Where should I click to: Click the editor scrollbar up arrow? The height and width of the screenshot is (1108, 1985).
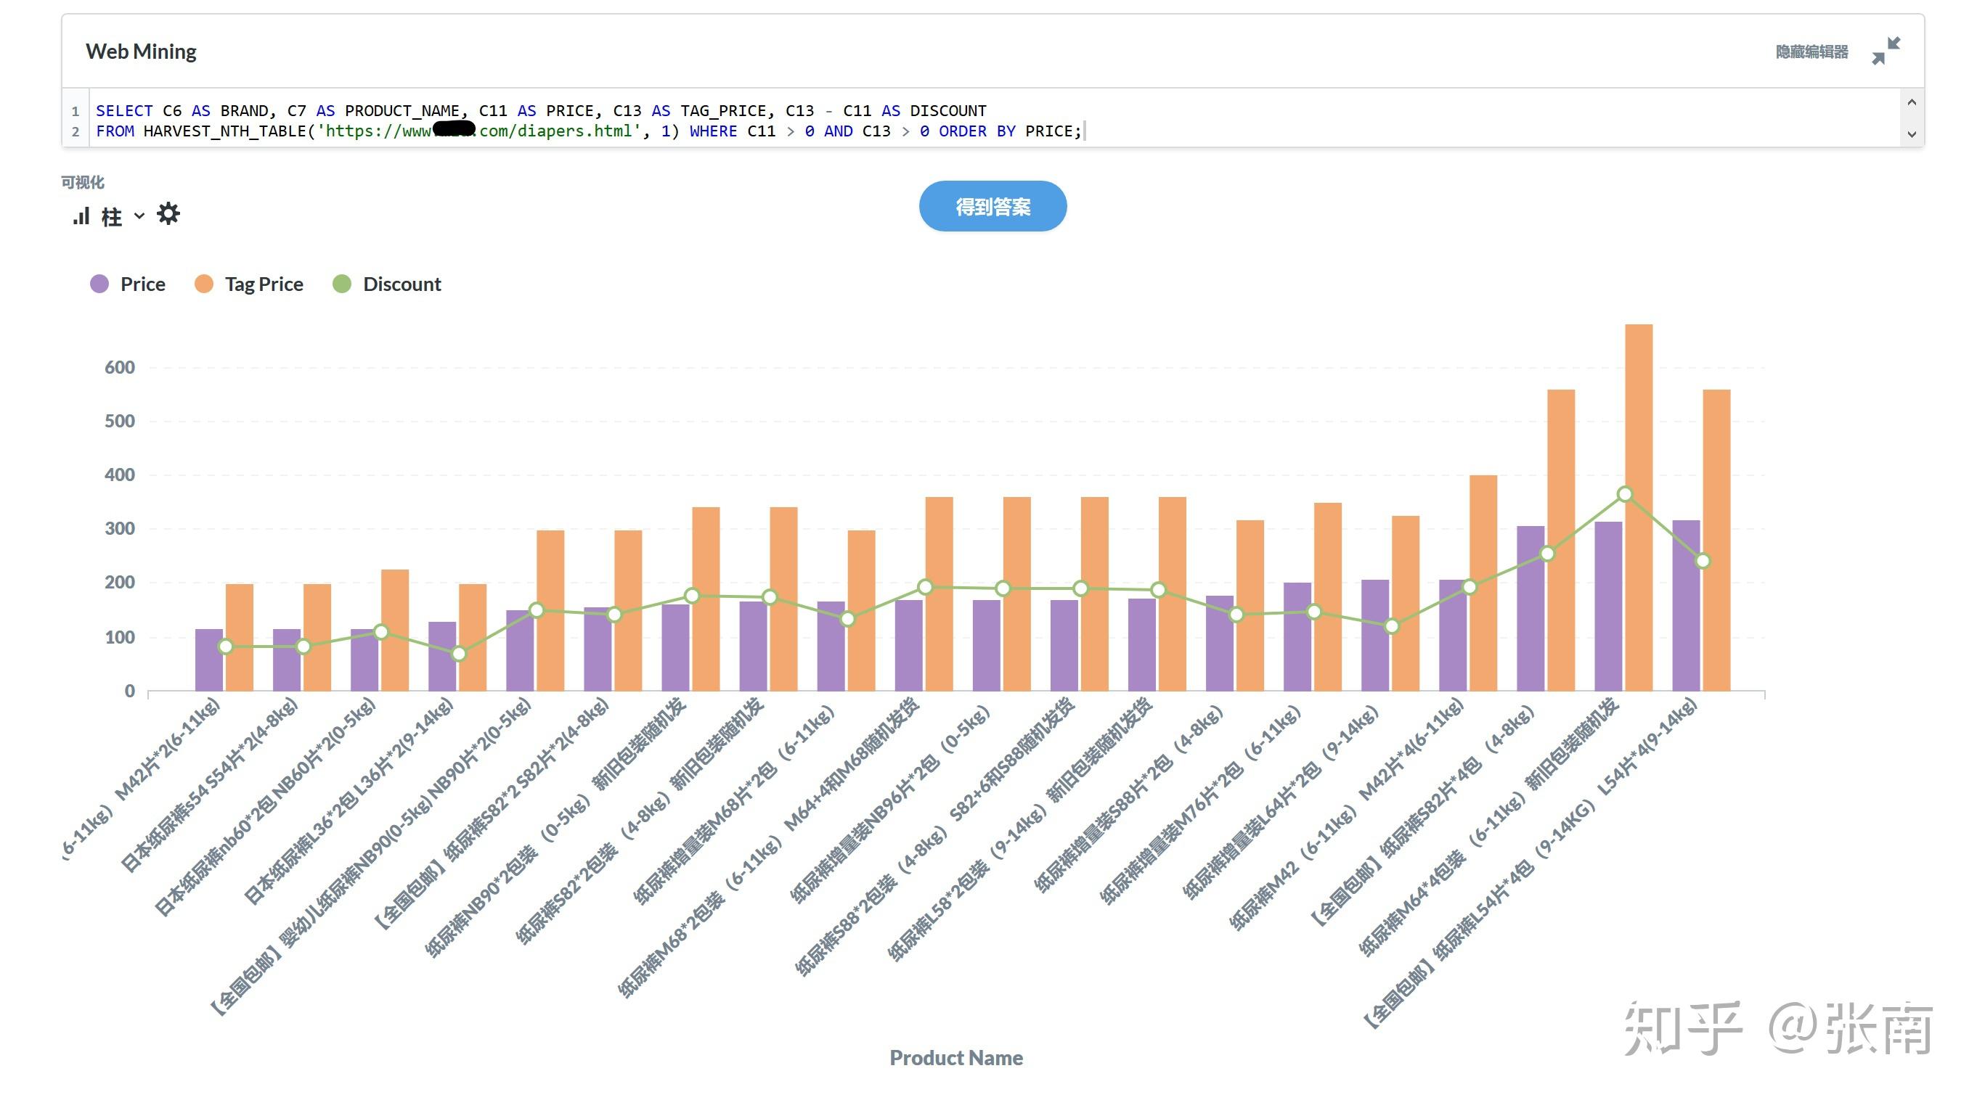pos(1912,102)
